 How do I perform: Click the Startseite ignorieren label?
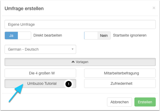[x=130, y=35]
